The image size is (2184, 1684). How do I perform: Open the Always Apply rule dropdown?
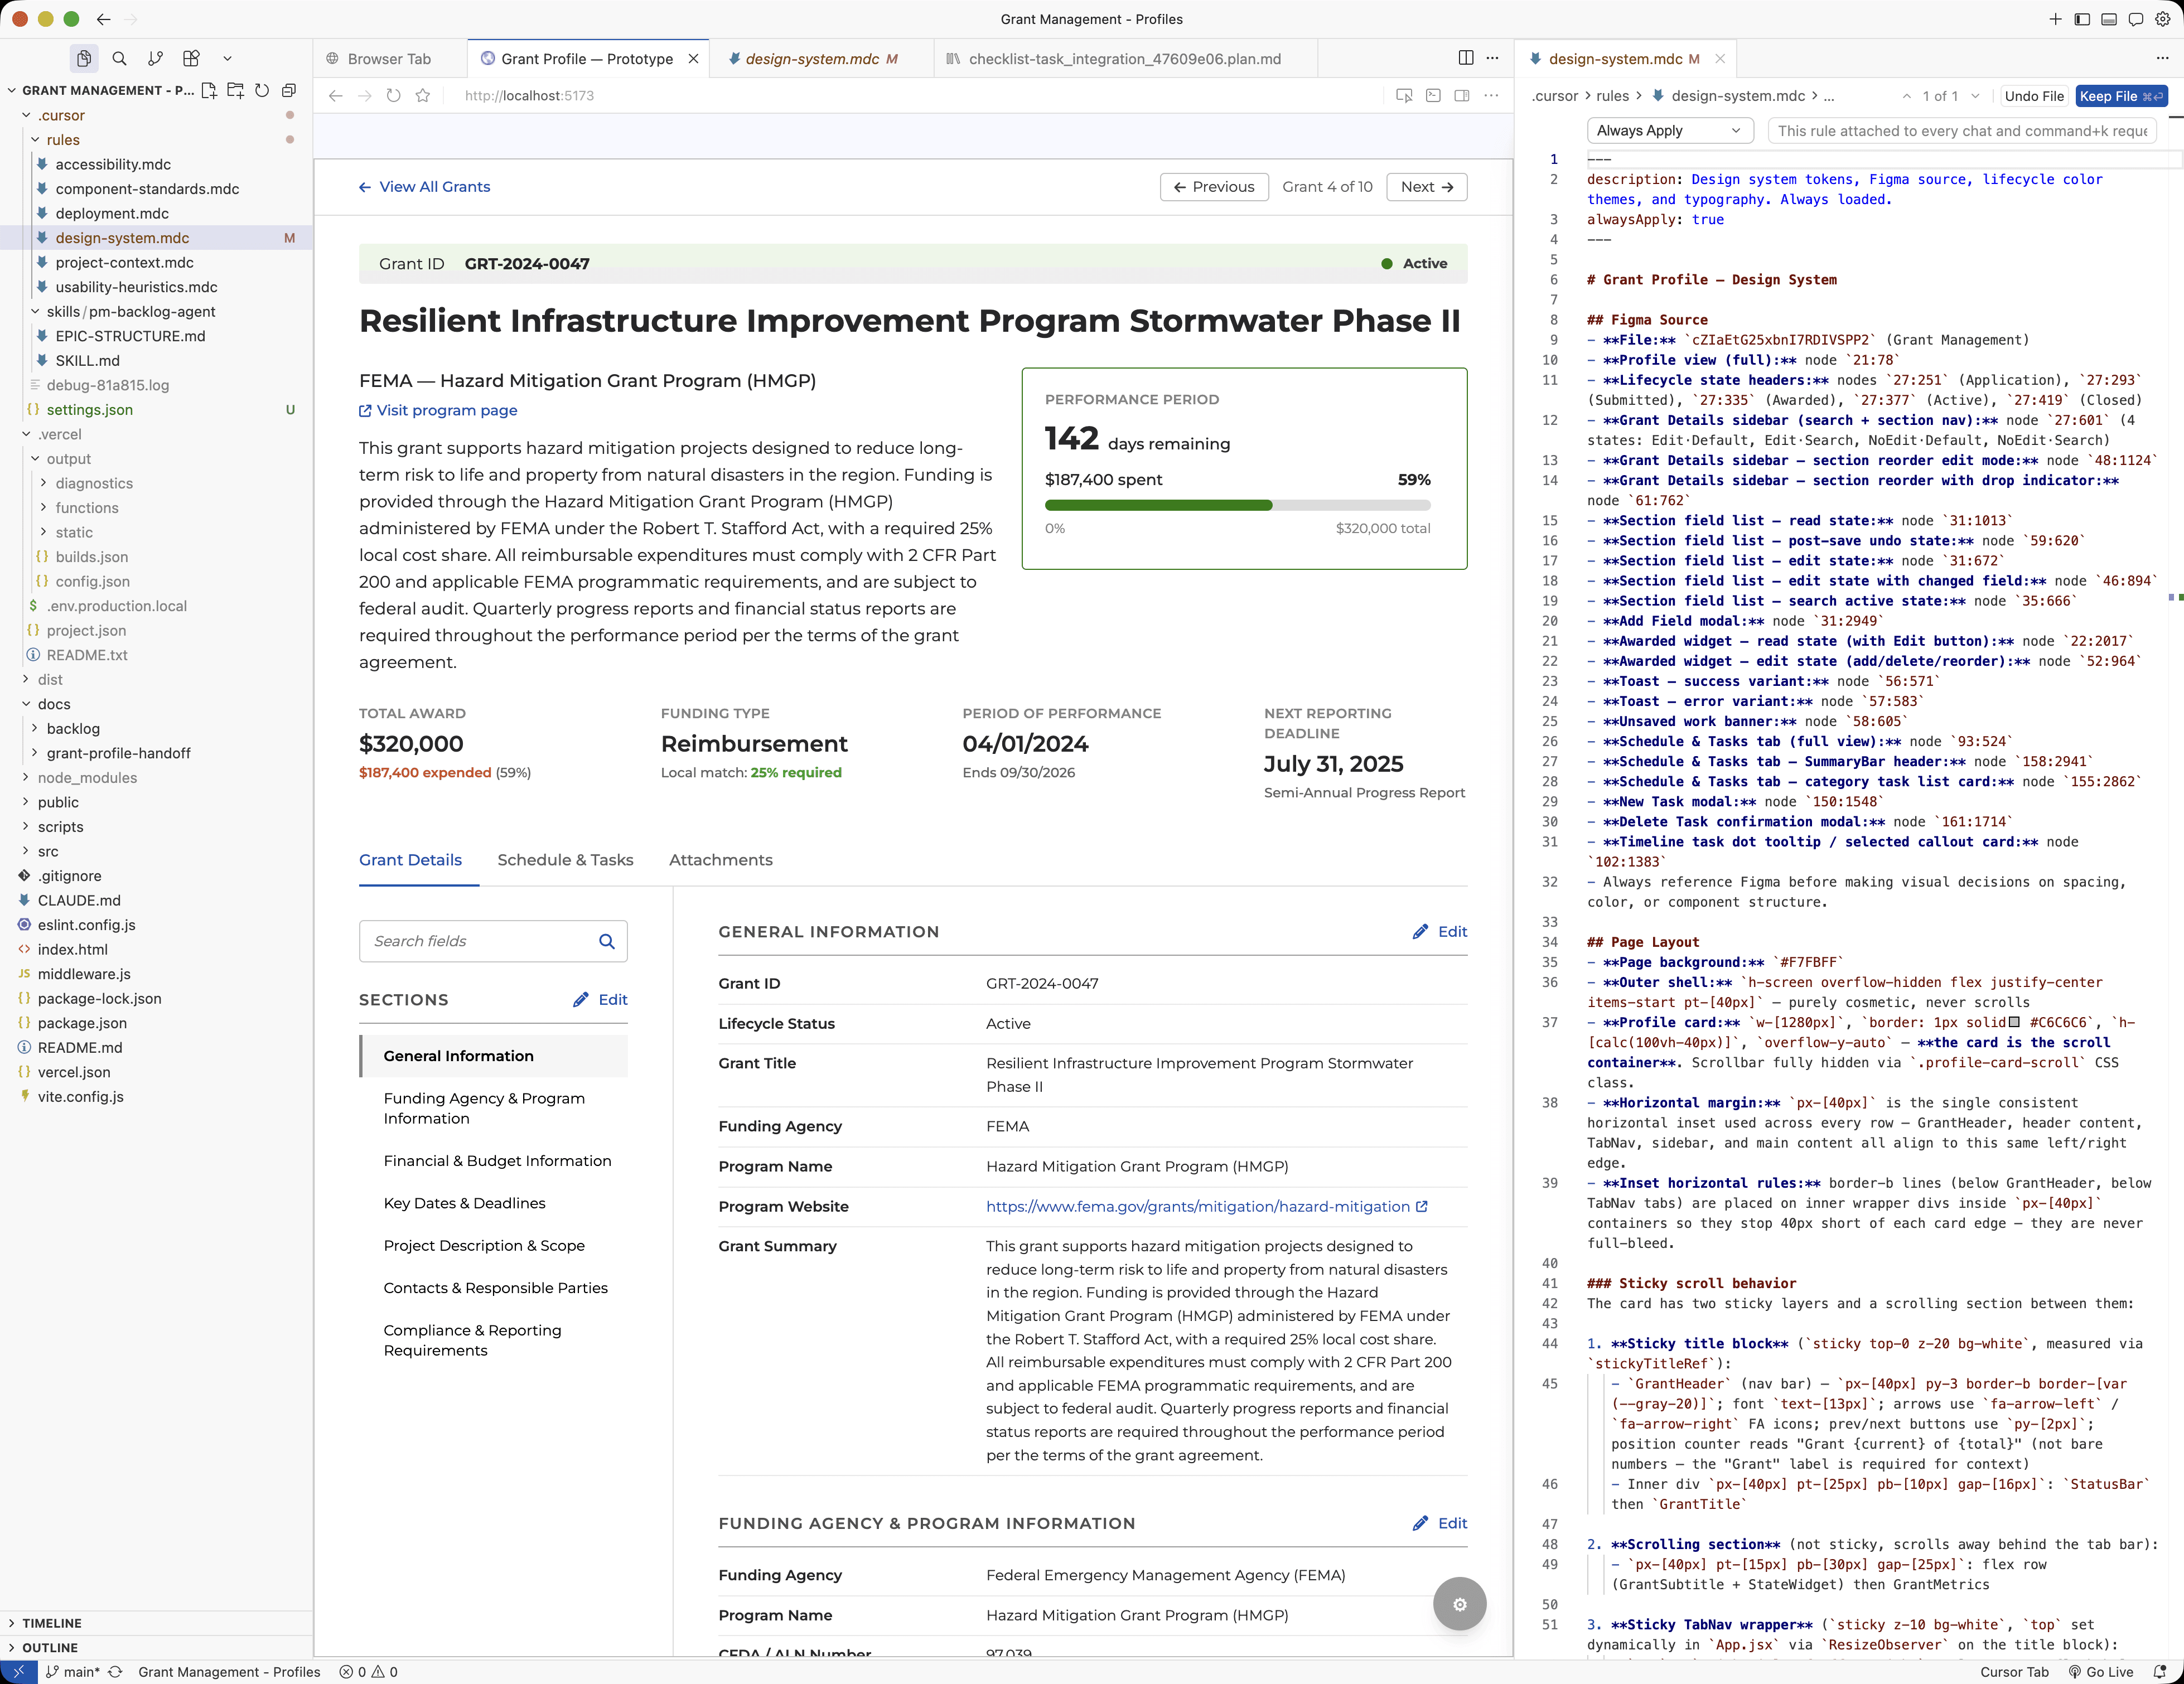1669,131
